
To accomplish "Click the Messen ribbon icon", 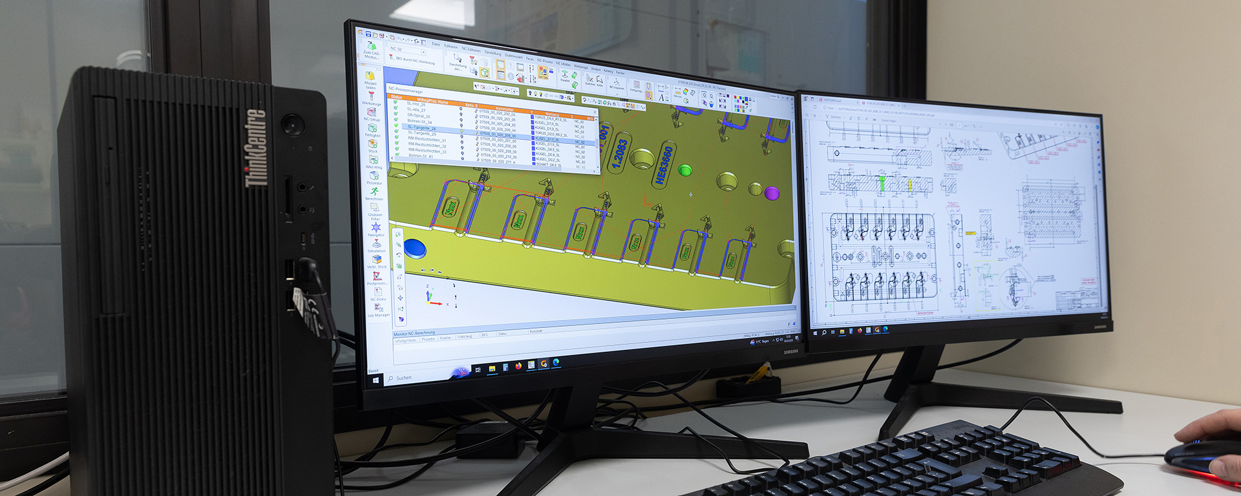I will [x=677, y=91].
